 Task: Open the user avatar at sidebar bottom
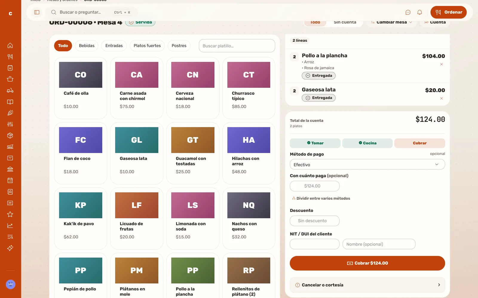[10, 284]
